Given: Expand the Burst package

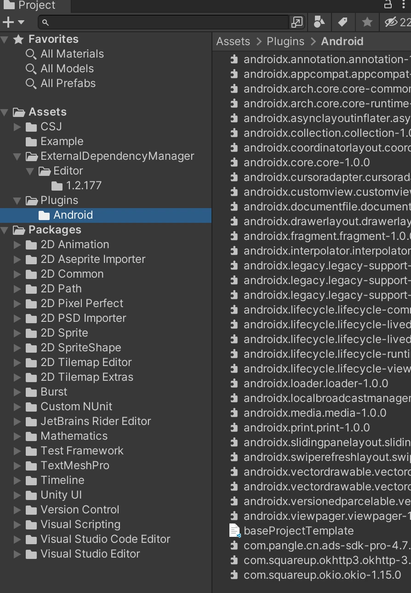Looking at the screenshot, I should (17, 392).
